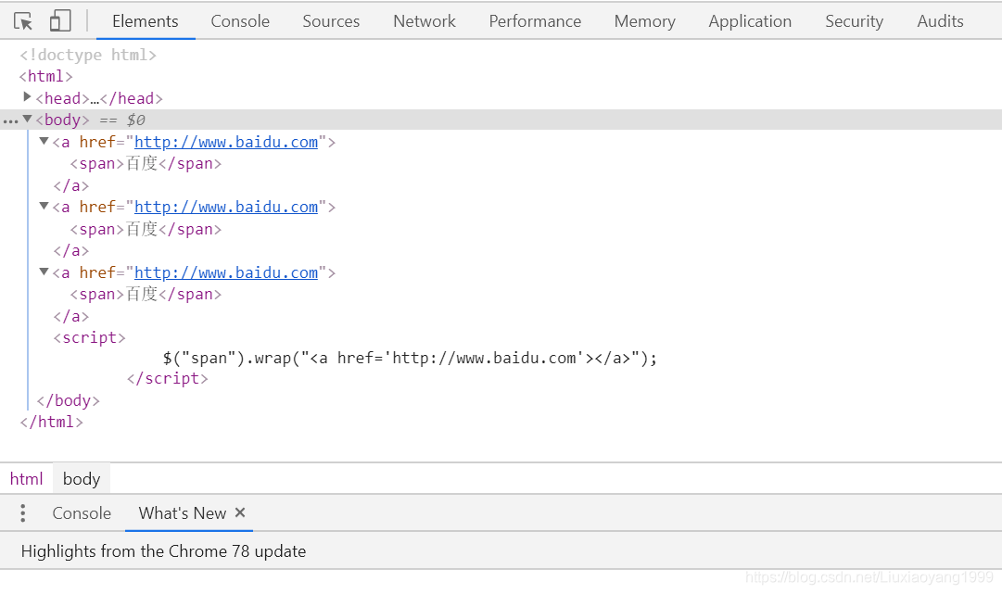Open the third baidu.com href link
This screenshot has width=1002, height=594.
click(x=225, y=272)
